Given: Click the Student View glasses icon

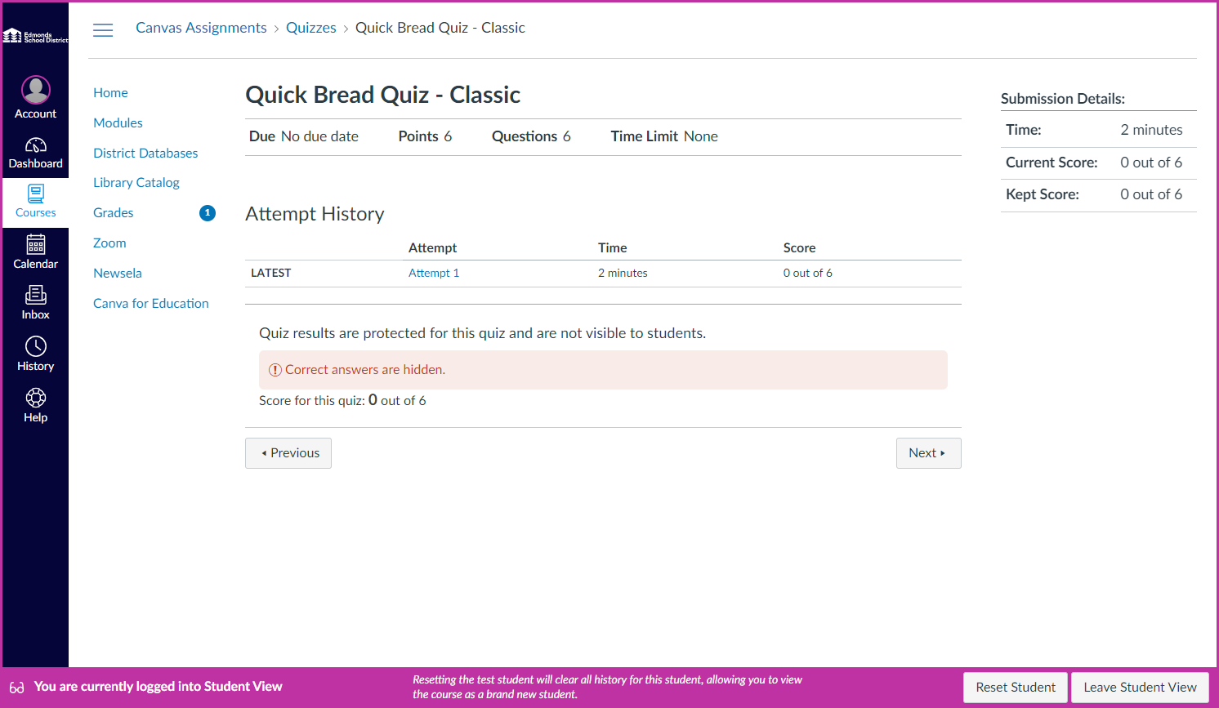Looking at the screenshot, I should [17, 688].
